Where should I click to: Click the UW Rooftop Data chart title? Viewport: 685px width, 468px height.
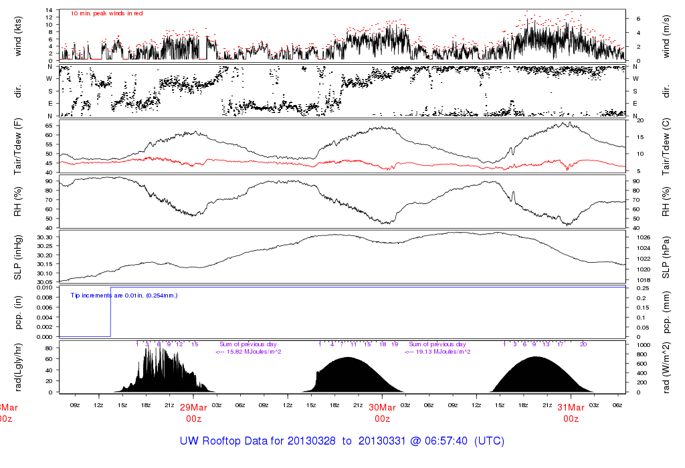click(342, 441)
